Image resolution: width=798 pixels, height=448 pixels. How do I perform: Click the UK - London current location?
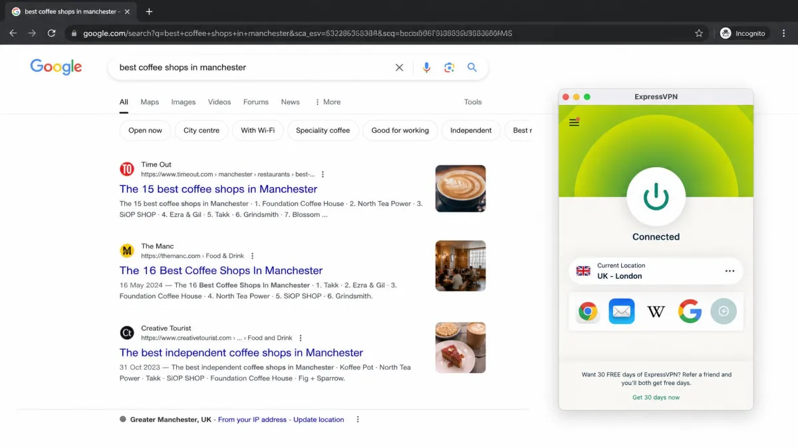(656, 271)
